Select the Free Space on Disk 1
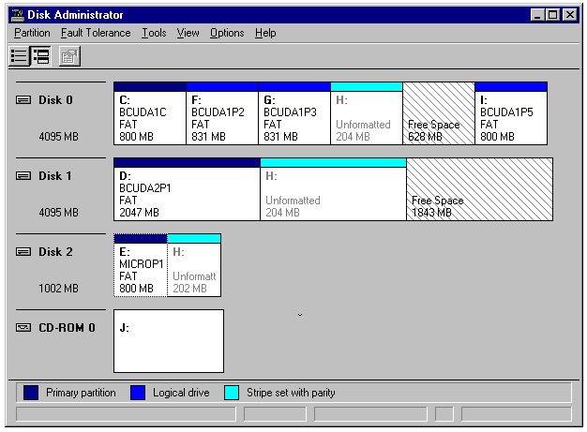Image resolution: width=587 pixels, height=432 pixels. 478,194
